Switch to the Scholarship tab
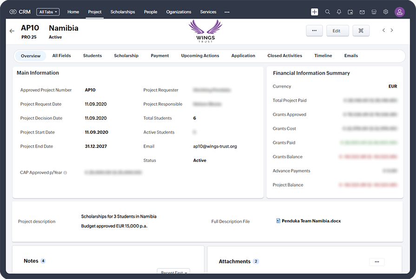This screenshot has height=279, width=416. point(126,55)
